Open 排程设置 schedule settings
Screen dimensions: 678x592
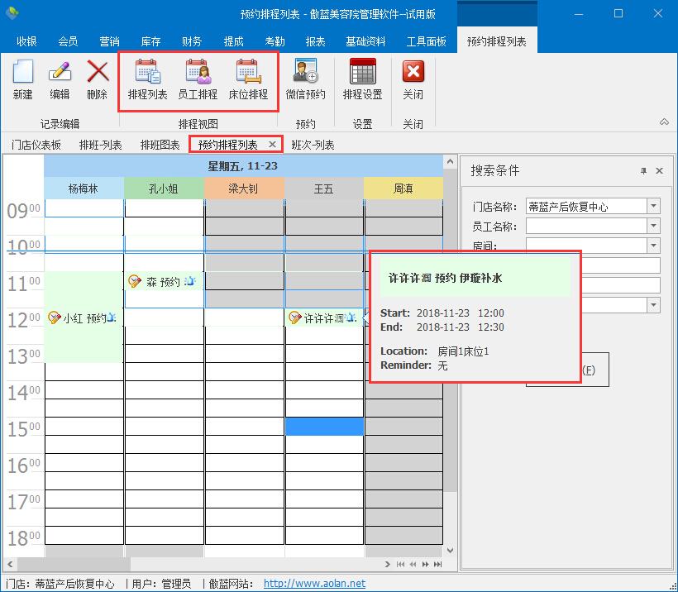tap(362, 79)
